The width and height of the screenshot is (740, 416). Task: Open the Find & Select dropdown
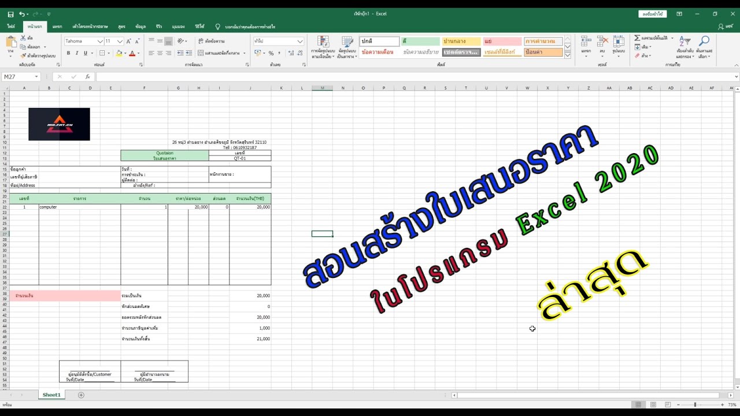pyautogui.click(x=704, y=47)
